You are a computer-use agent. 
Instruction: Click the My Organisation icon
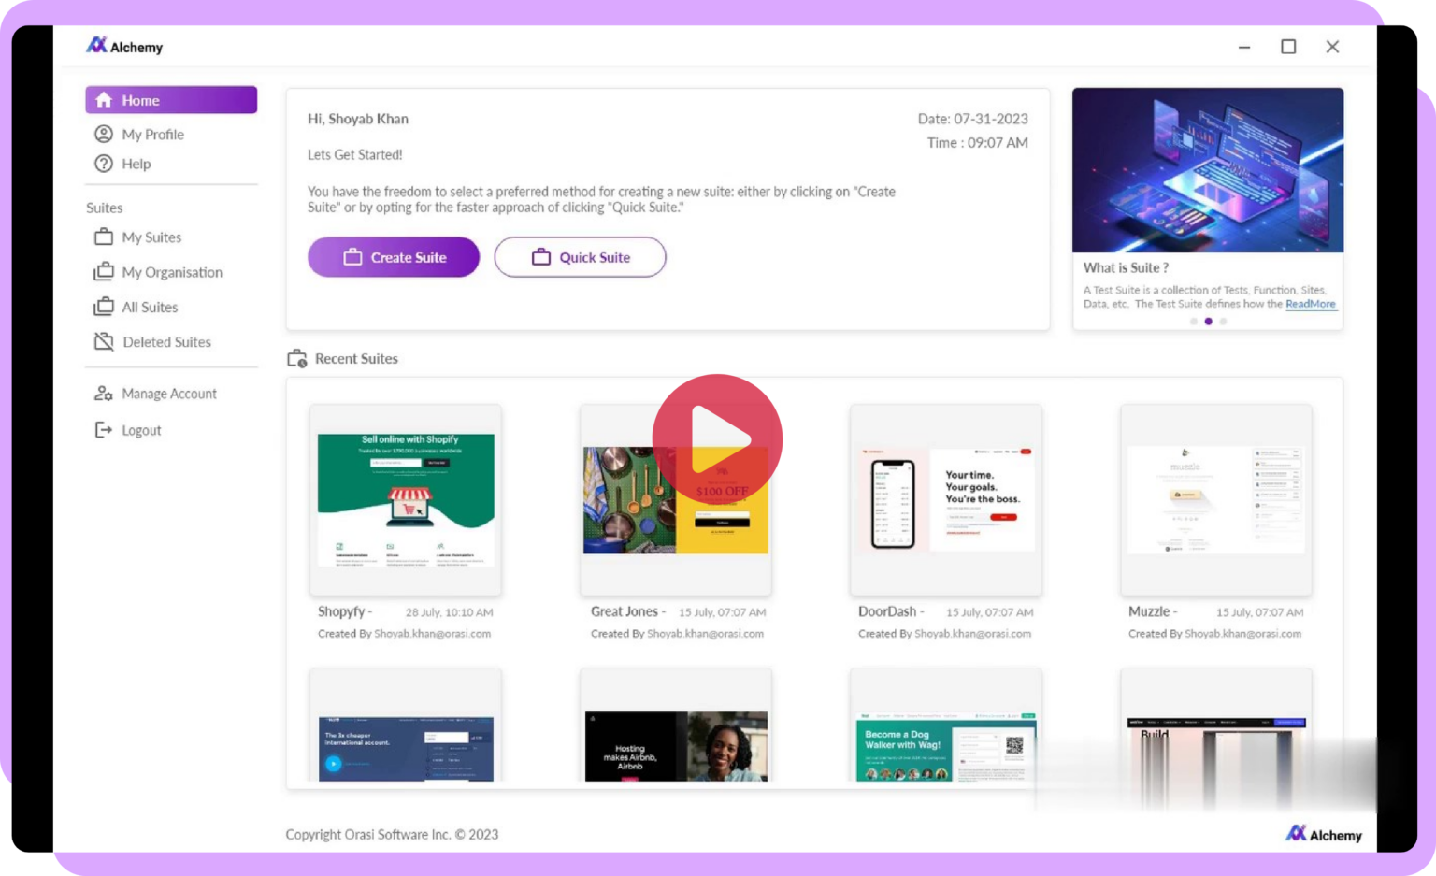pos(104,271)
